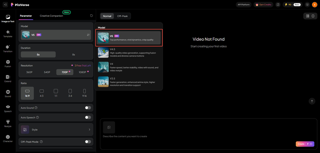Click the reset parameters icon
The width and height of the screenshot is (320, 153).
[x=91, y=16]
